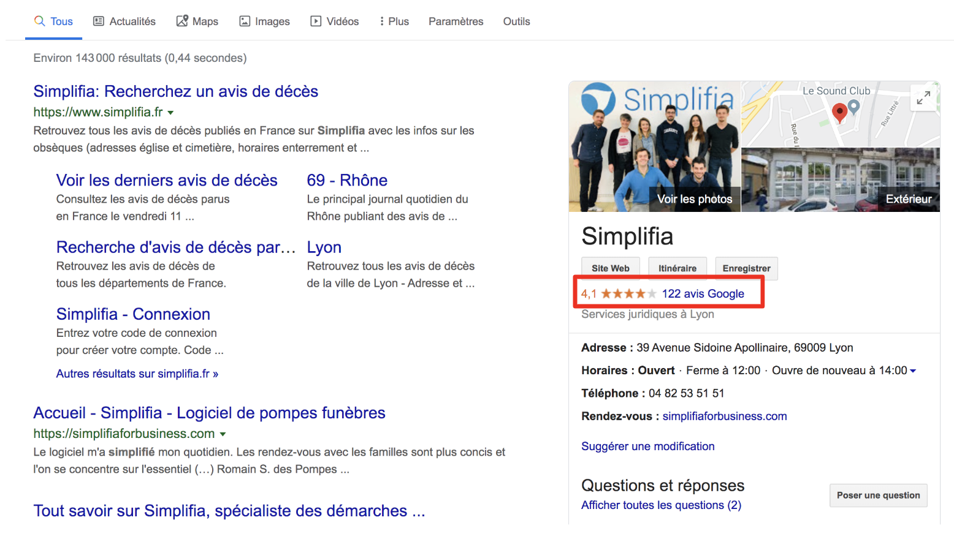
Task: Open the Plus menu
Action: click(x=394, y=21)
